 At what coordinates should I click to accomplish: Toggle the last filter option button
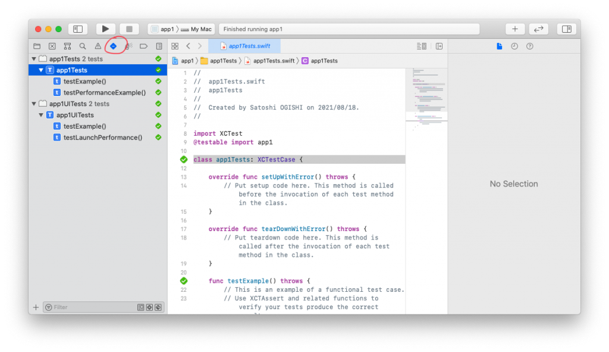tap(158, 307)
